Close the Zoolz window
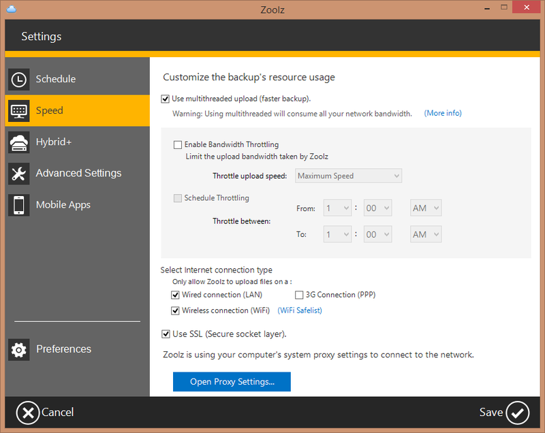Viewport: 545px width, 433px height. [527, 7]
